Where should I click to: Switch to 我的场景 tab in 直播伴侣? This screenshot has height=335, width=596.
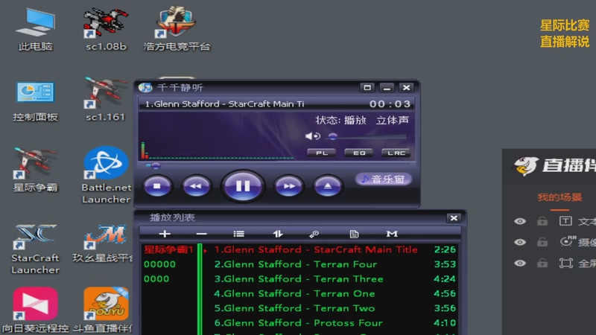[559, 197]
